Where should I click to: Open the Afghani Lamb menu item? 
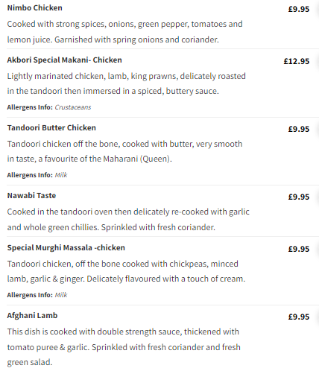point(32,316)
